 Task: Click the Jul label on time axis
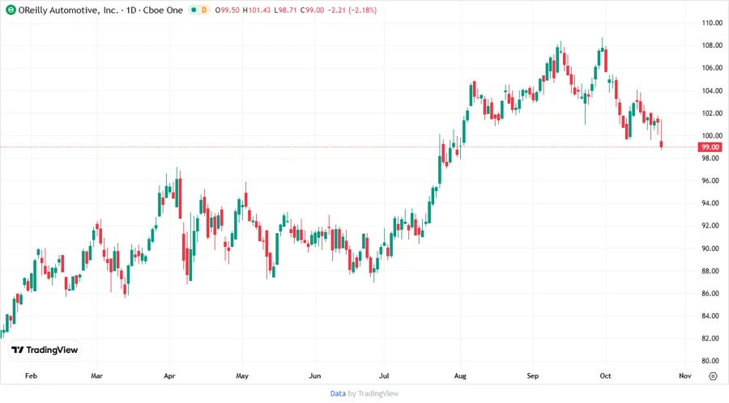point(384,375)
